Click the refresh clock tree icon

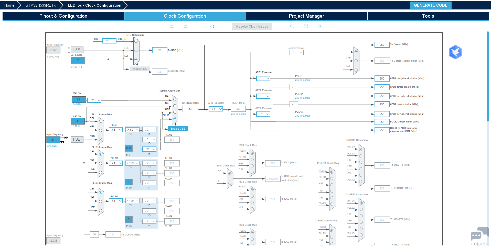coord(212,26)
